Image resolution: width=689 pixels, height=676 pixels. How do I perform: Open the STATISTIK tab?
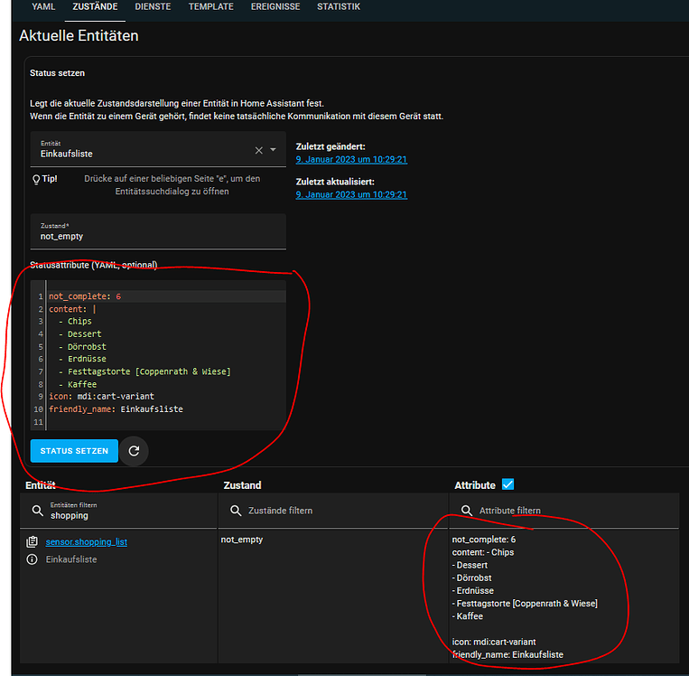339,6
